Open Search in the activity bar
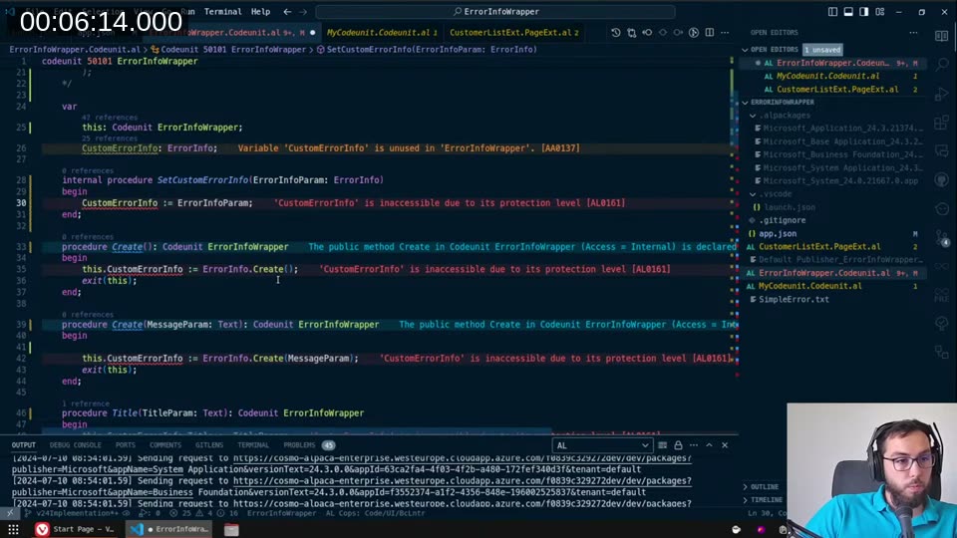Image resolution: width=957 pixels, height=538 pixels. 942,65
